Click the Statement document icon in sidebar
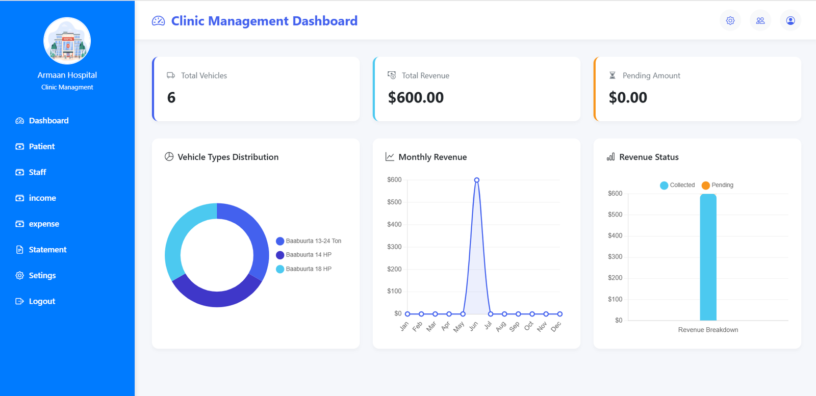 point(20,250)
